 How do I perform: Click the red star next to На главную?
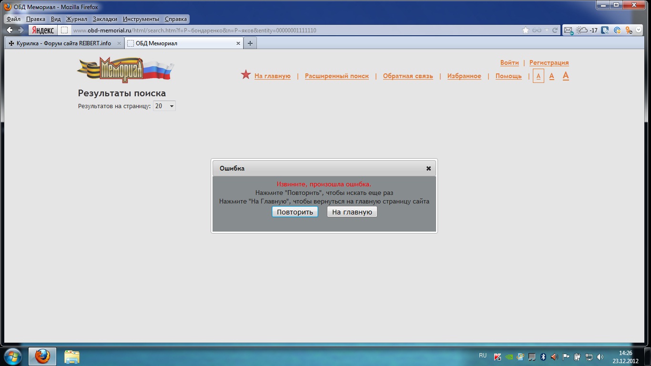[x=245, y=75]
